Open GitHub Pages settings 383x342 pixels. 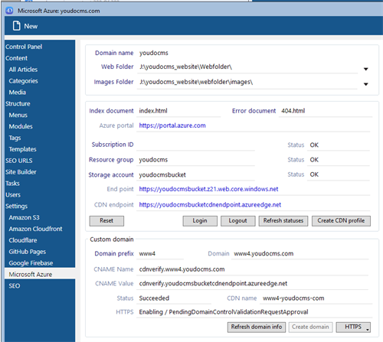click(28, 252)
